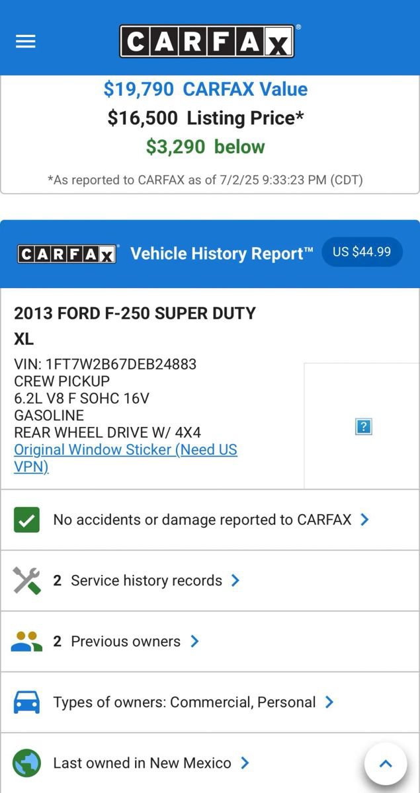This screenshot has height=793, width=420.
Task: Click the previous owners people icon
Action: tap(27, 641)
